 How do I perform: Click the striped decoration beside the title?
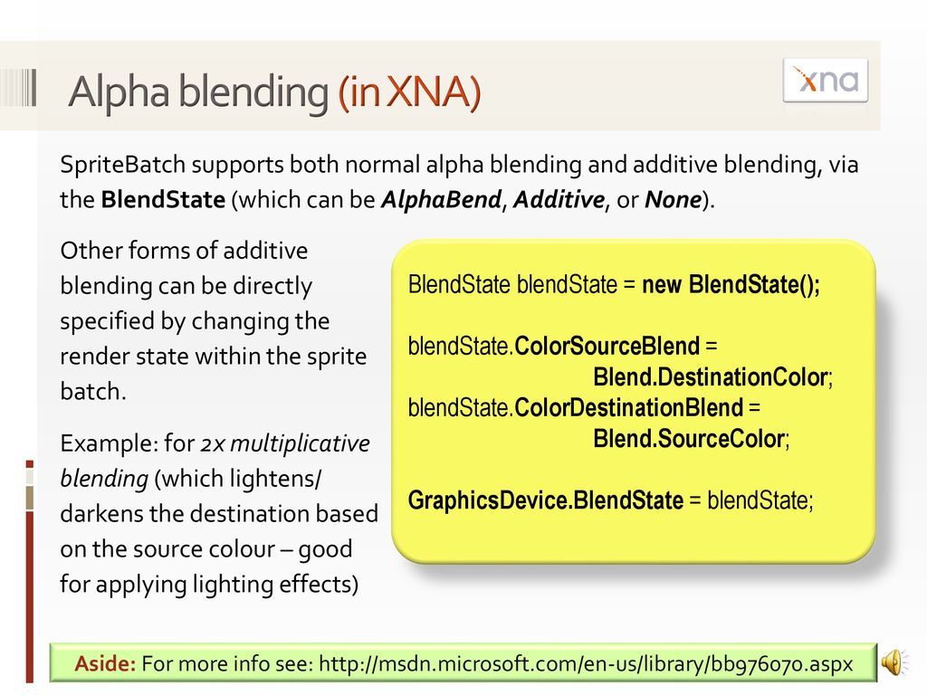[19, 88]
